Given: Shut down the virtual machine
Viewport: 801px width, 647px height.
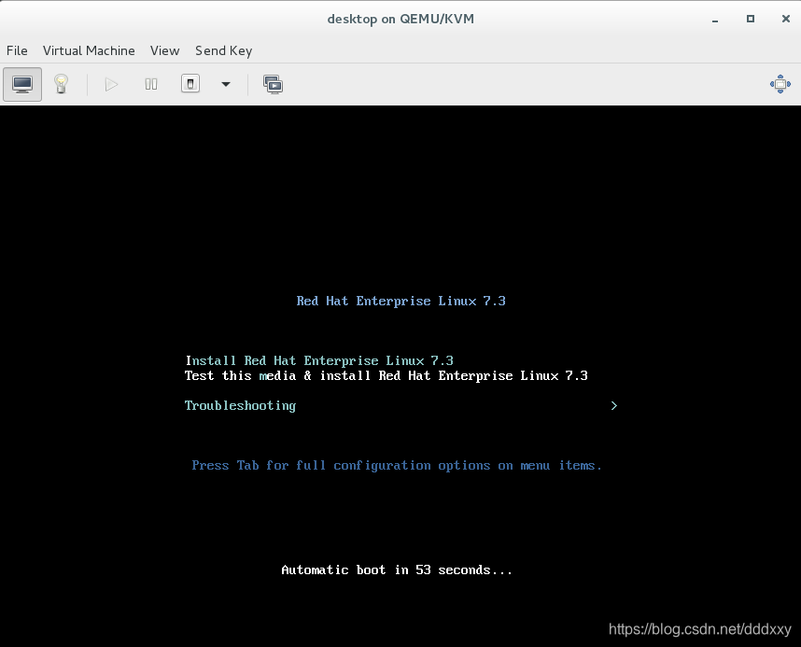Looking at the screenshot, I should (190, 84).
